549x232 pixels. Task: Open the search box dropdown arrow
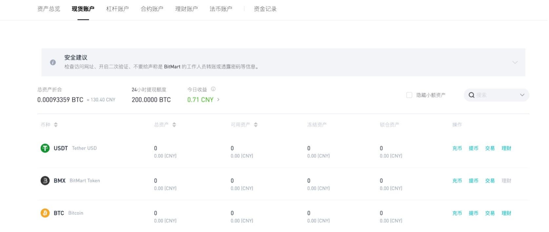522,95
